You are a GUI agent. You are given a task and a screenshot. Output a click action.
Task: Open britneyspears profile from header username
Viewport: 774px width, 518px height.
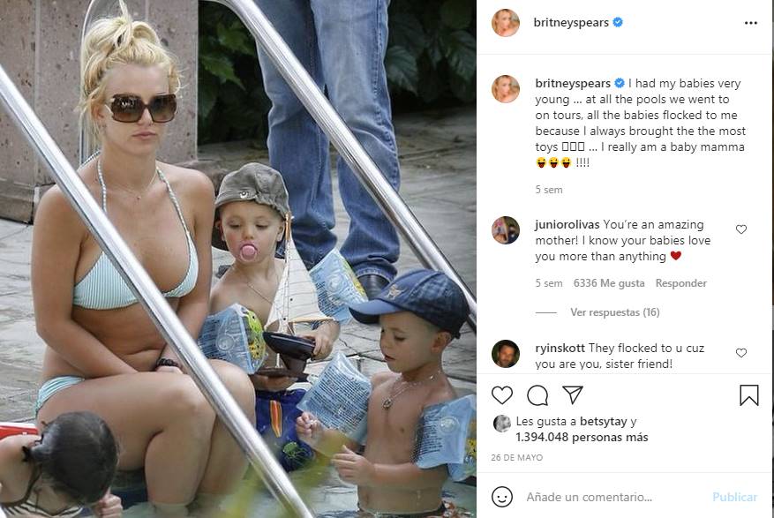coord(571,23)
